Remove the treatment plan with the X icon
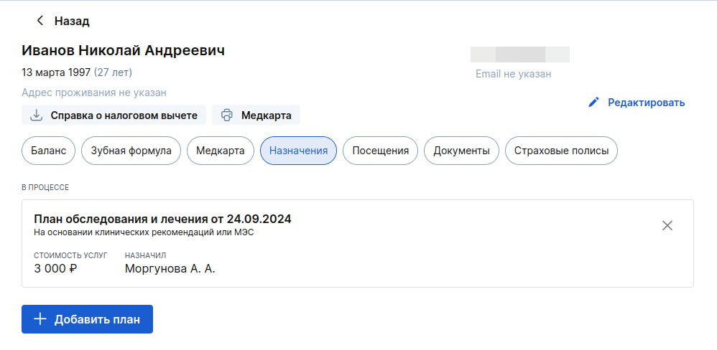Screen dimensions: 717x350 667,226
